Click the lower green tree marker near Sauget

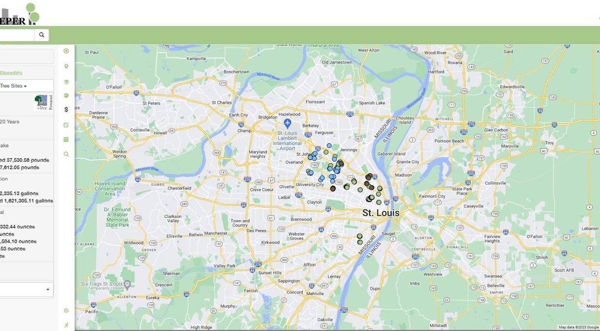[360, 242]
